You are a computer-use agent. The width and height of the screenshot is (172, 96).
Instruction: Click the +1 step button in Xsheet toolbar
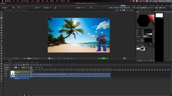click(33, 65)
